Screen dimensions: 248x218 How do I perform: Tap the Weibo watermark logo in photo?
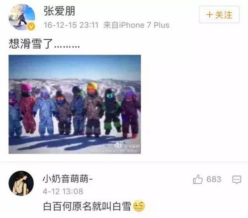pyautogui.click(x=118, y=145)
